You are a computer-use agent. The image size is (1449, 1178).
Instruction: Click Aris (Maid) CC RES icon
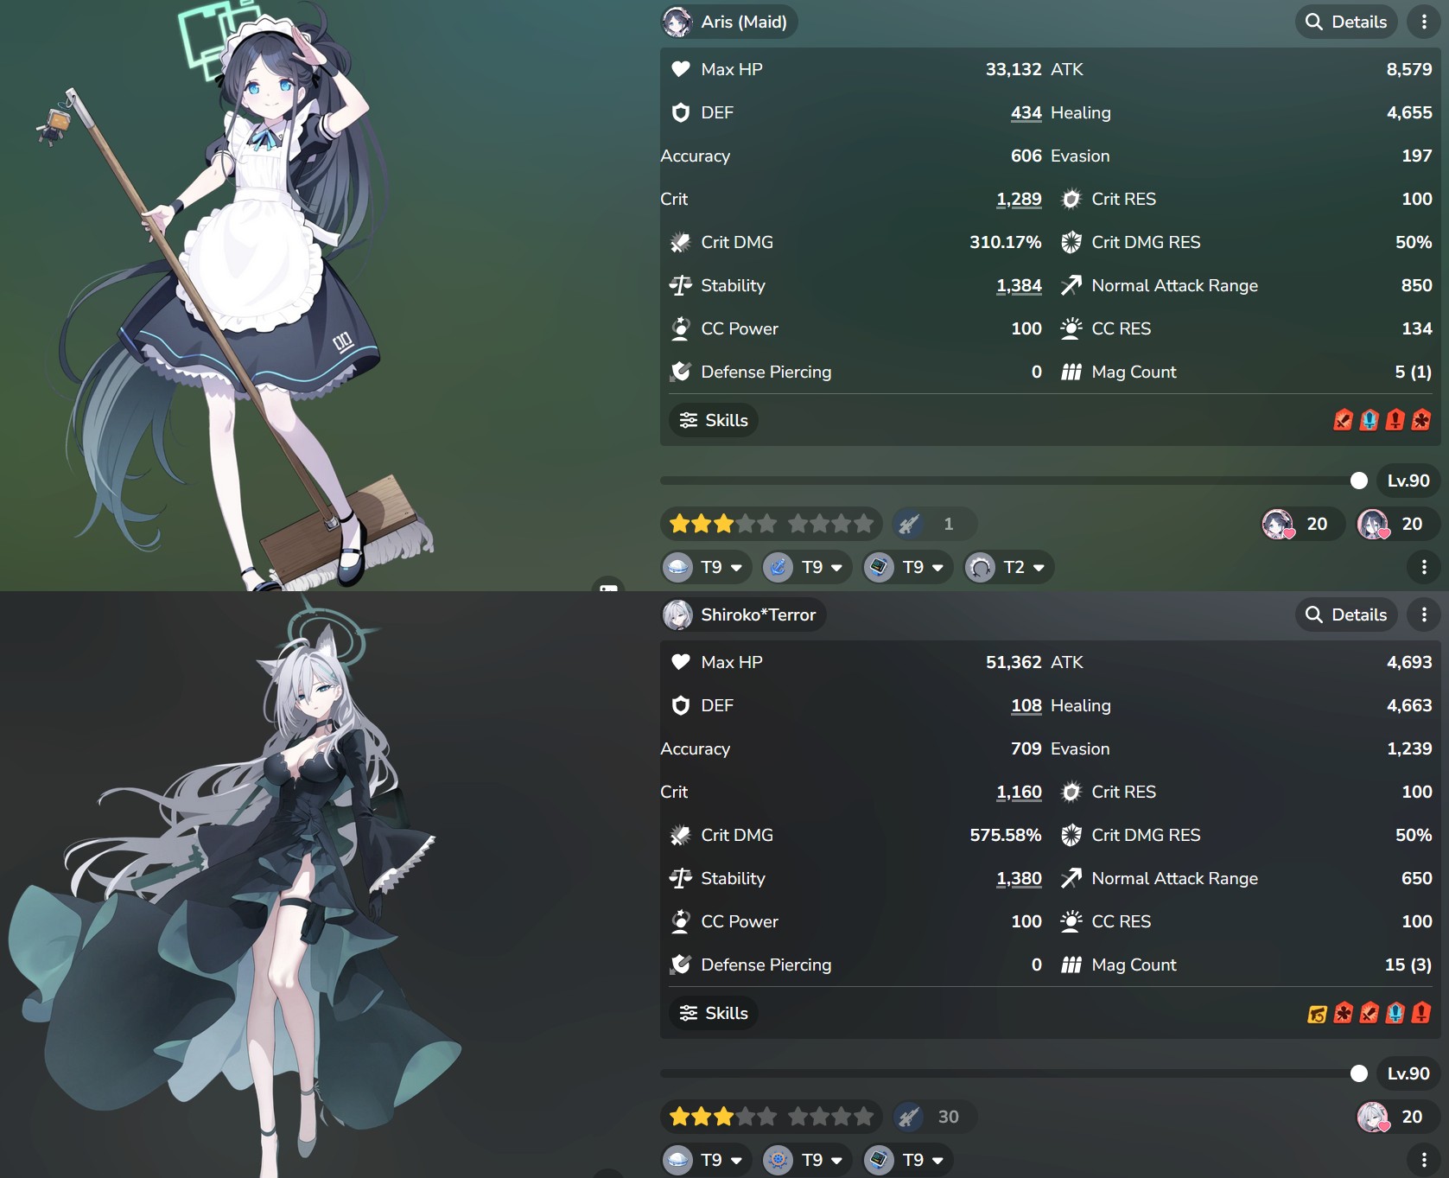(x=1071, y=328)
